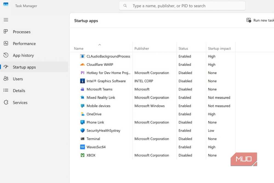The image size is (274, 183).
Task: Click the Processes sidebar icon
Action: coord(6,32)
